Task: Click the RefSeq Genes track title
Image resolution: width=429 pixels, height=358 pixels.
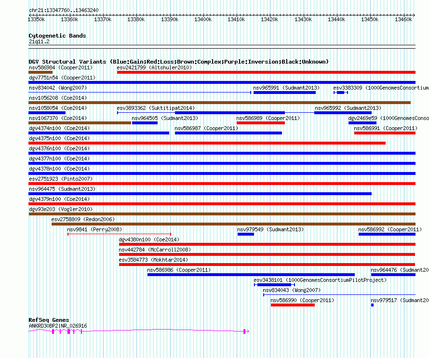Action: tap(49, 320)
